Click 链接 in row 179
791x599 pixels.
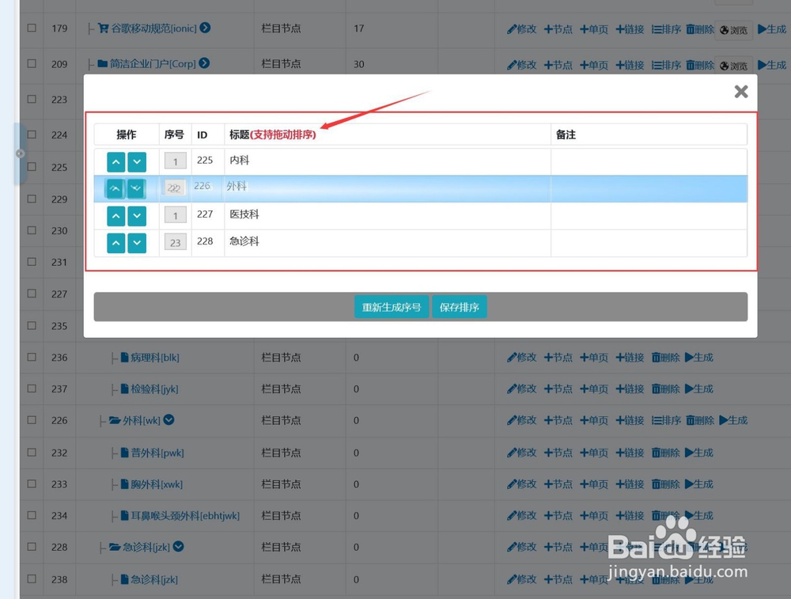pos(630,29)
